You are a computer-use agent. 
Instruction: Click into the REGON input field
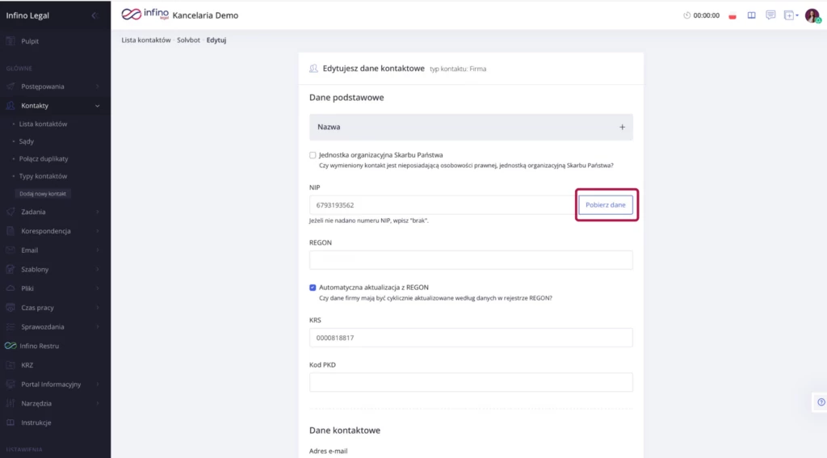point(471,259)
